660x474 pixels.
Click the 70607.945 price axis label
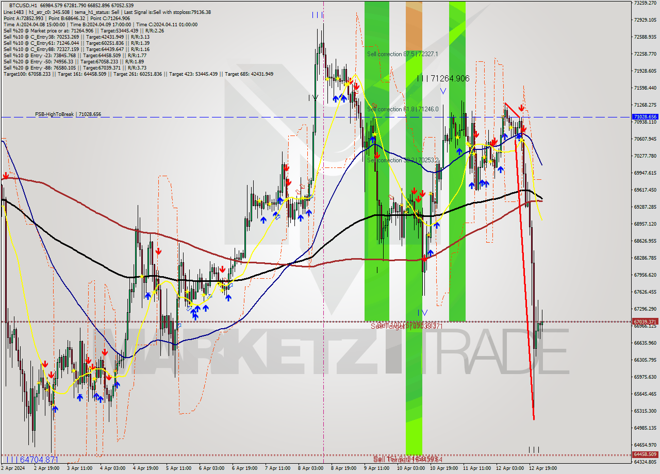point(646,139)
